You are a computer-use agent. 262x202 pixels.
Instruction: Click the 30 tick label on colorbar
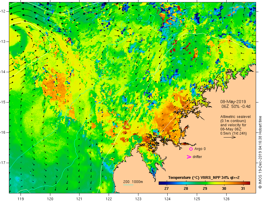point(224,189)
